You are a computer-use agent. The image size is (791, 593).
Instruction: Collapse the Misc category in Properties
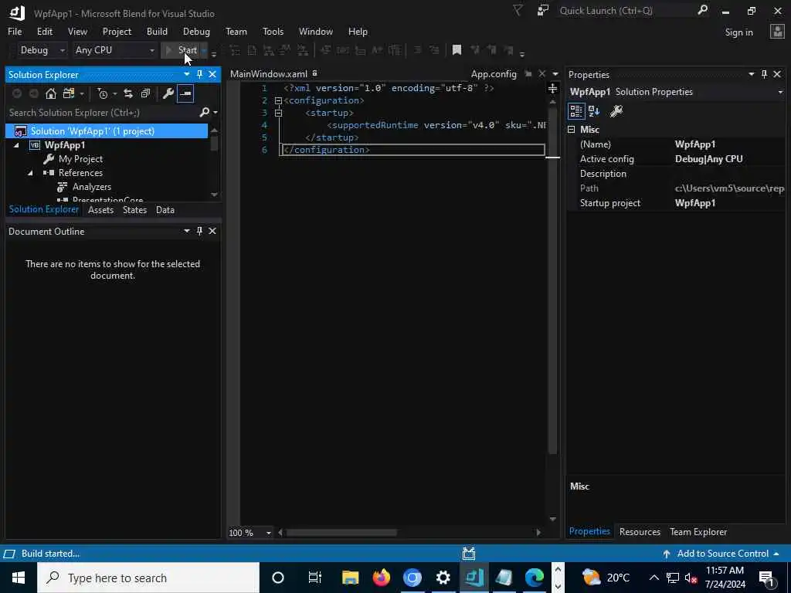click(x=571, y=130)
